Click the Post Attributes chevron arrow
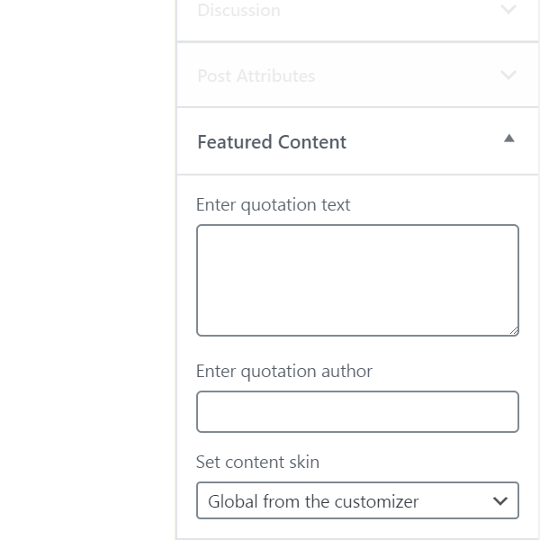540x540 pixels. coord(508,75)
